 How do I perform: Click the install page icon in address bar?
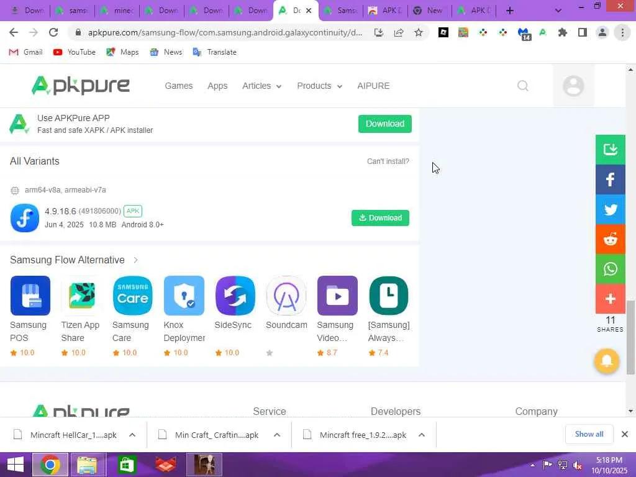[x=378, y=32]
